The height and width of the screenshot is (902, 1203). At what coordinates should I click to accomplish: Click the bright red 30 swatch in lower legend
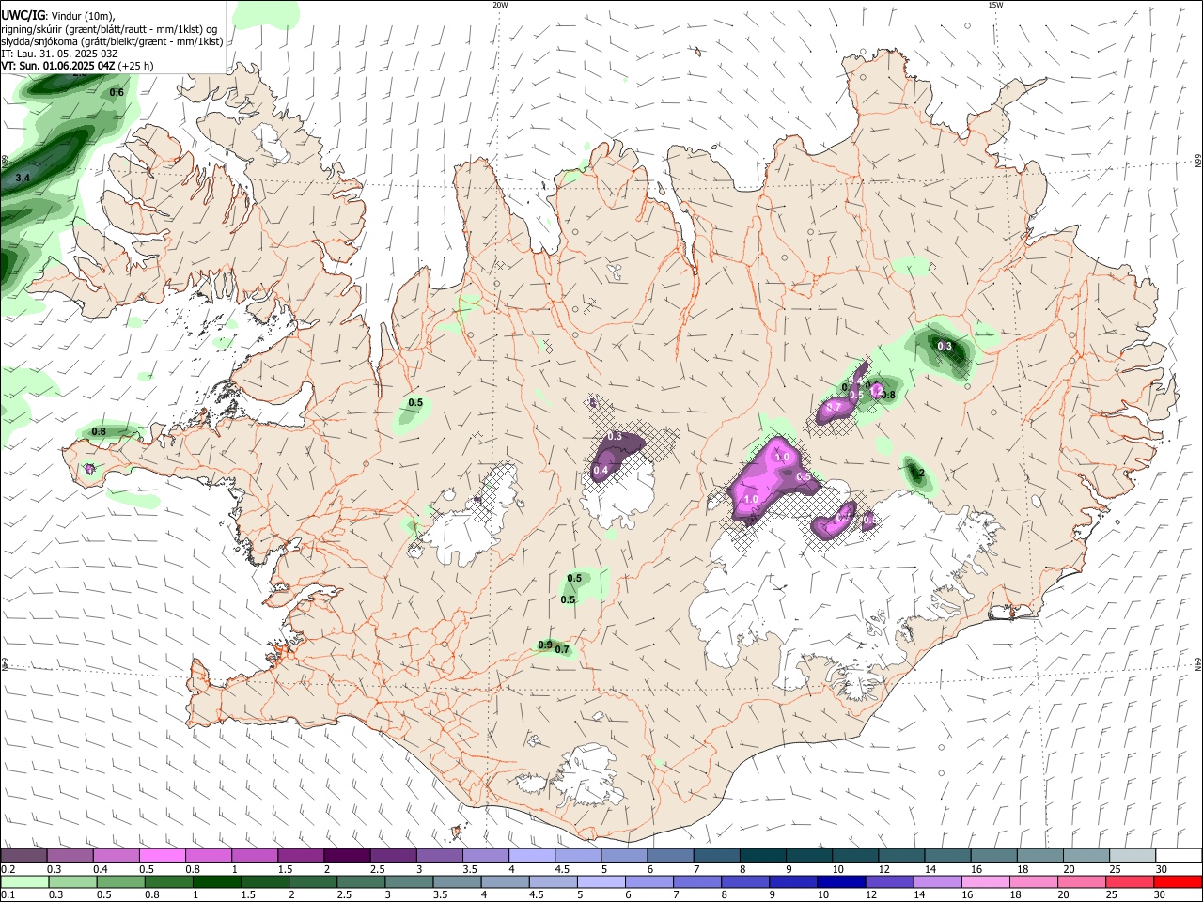(1178, 882)
